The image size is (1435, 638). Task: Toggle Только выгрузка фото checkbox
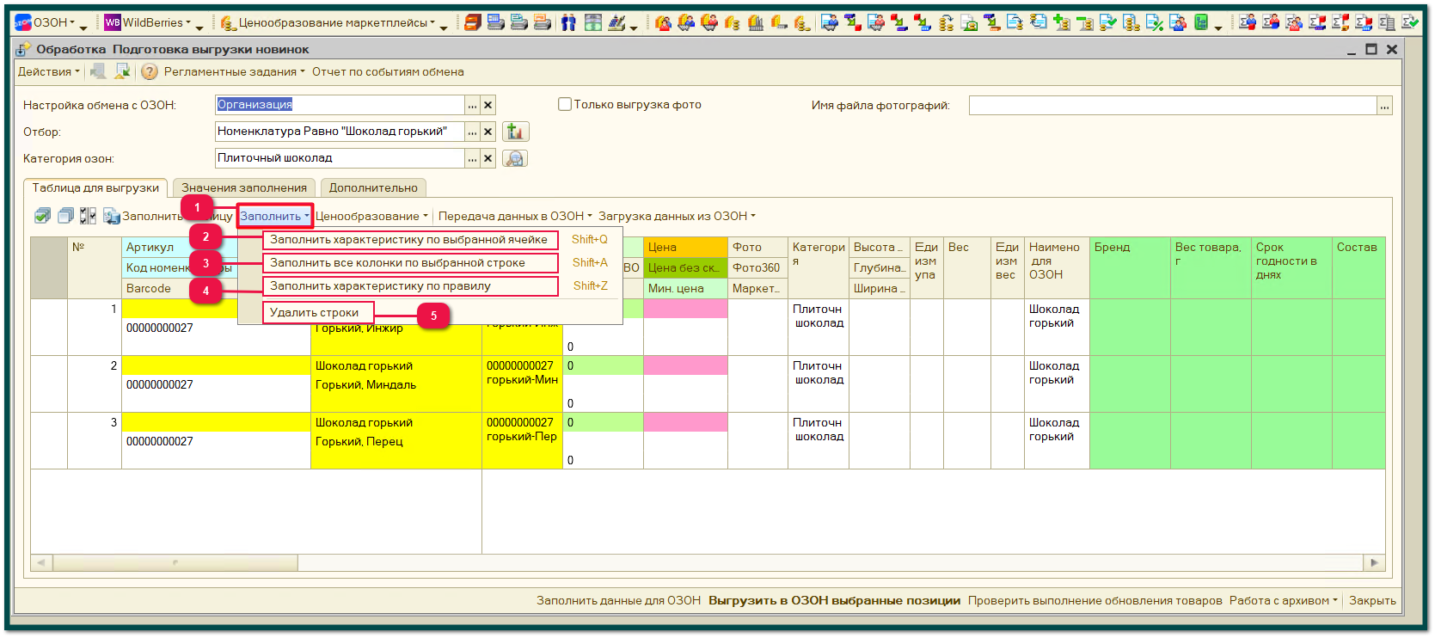pyautogui.click(x=565, y=104)
